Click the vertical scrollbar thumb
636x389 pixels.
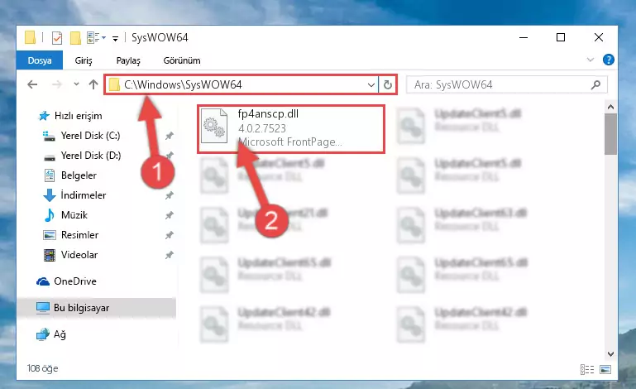click(610, 134)
